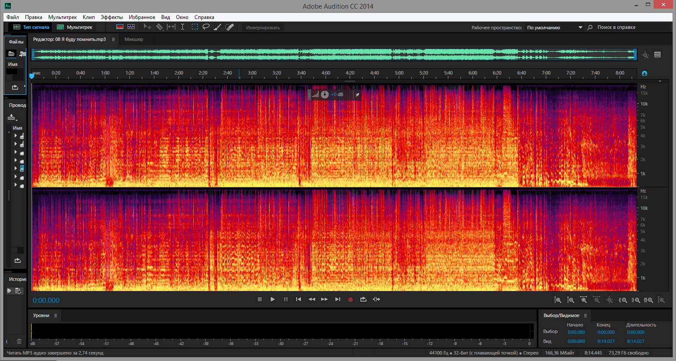Click the blue playhead marker on timeline
676x361 pixels.
click(x=31, y=76)
